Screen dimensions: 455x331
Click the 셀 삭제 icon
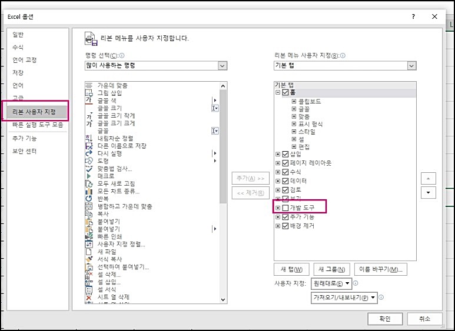(89, 274)
